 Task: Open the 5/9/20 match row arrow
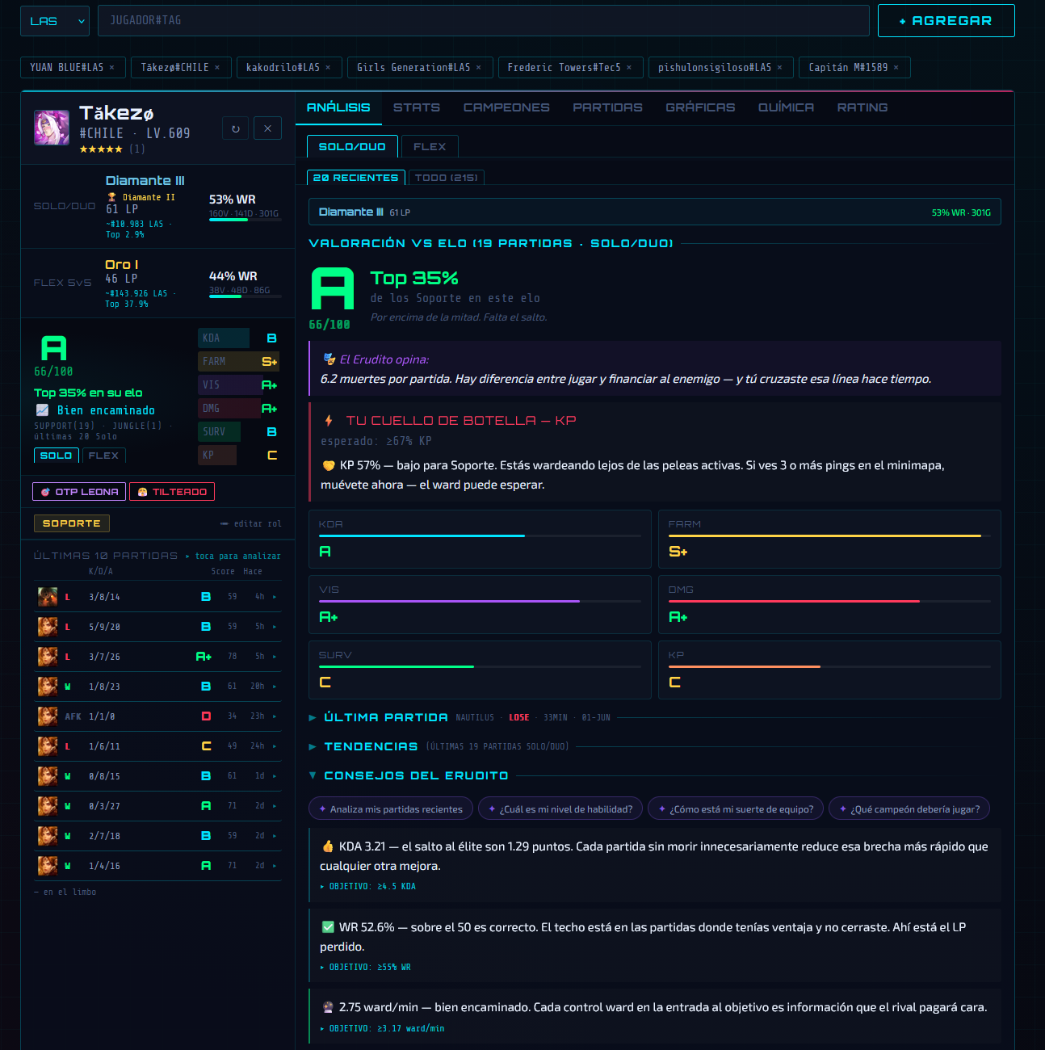(275, 627)
